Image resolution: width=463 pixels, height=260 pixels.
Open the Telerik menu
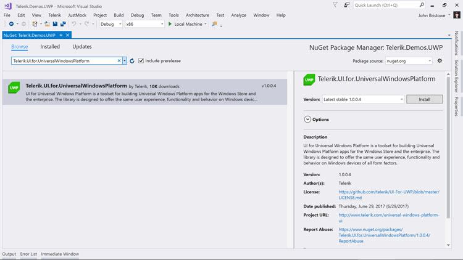54,15
